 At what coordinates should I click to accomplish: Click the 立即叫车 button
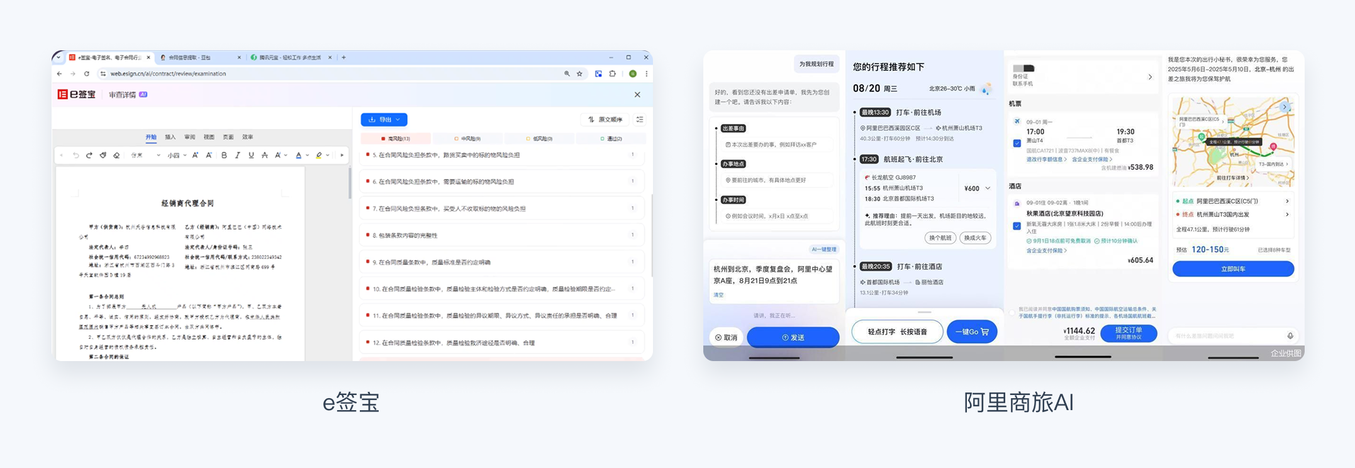pyautogui.click(x=1233, y=269)
